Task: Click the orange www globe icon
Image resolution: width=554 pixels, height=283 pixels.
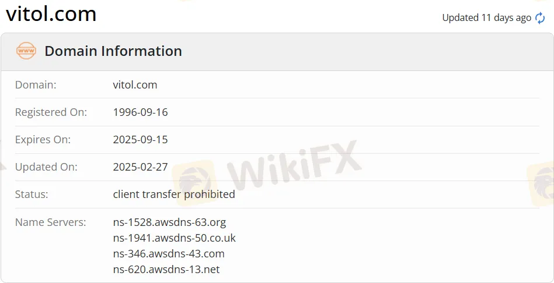Action: [x=26, y=51]
